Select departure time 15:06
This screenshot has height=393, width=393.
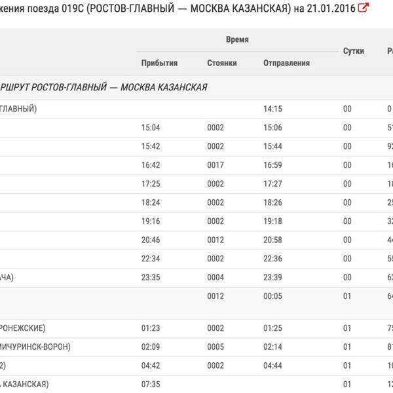(x=272, y=128)
